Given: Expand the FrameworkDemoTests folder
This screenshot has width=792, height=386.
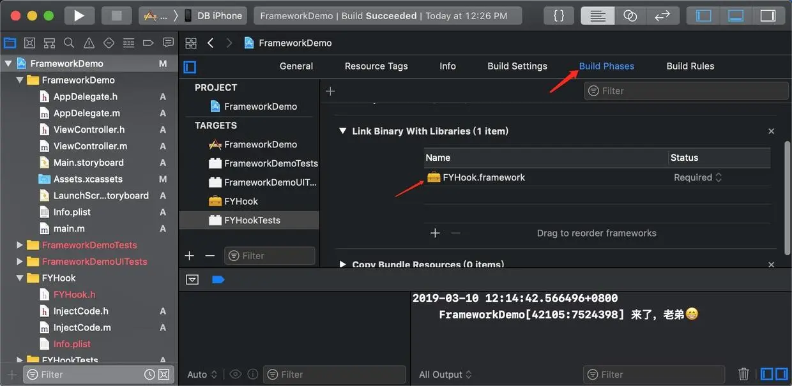Looking at the screenshot, I should 20,245.
